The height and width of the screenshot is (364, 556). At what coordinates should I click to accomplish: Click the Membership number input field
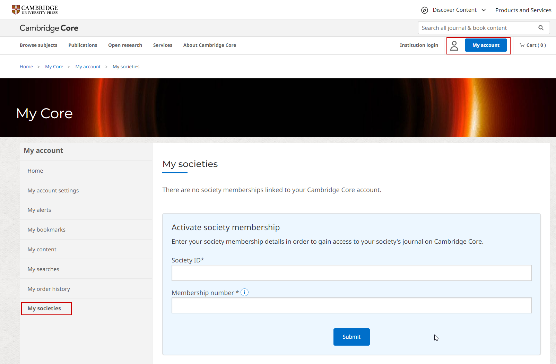[351, 305]
